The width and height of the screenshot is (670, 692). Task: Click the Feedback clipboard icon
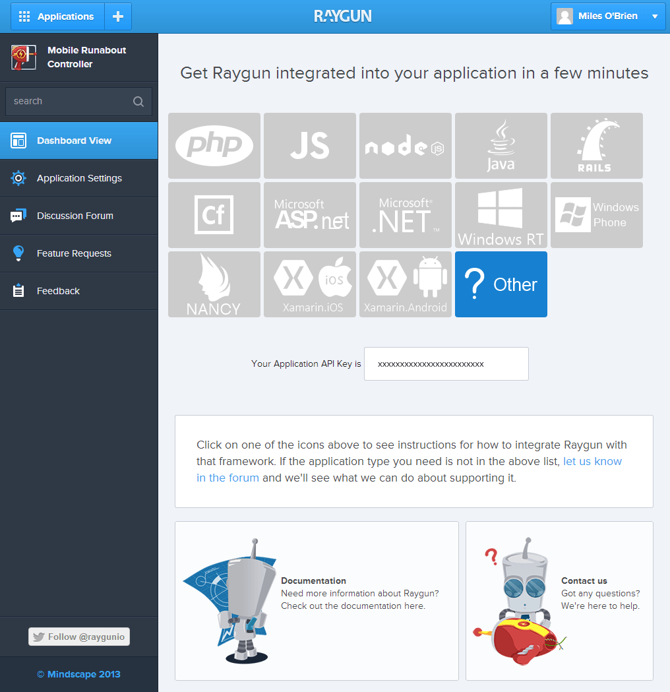18,290
